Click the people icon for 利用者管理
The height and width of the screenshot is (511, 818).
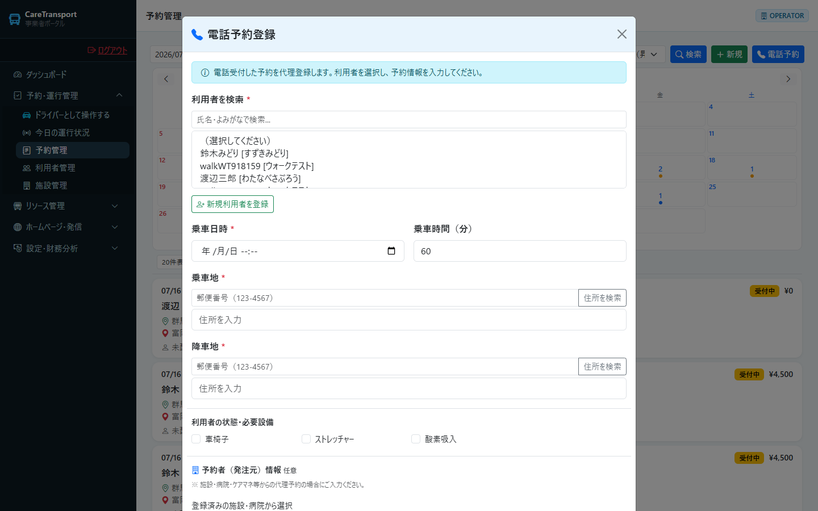click(x=27, y=167)
